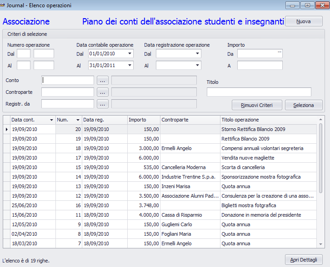
Task: Select row 'Storno Rettifica Bilancio 2009'
Action: click(x=160, y=129)
